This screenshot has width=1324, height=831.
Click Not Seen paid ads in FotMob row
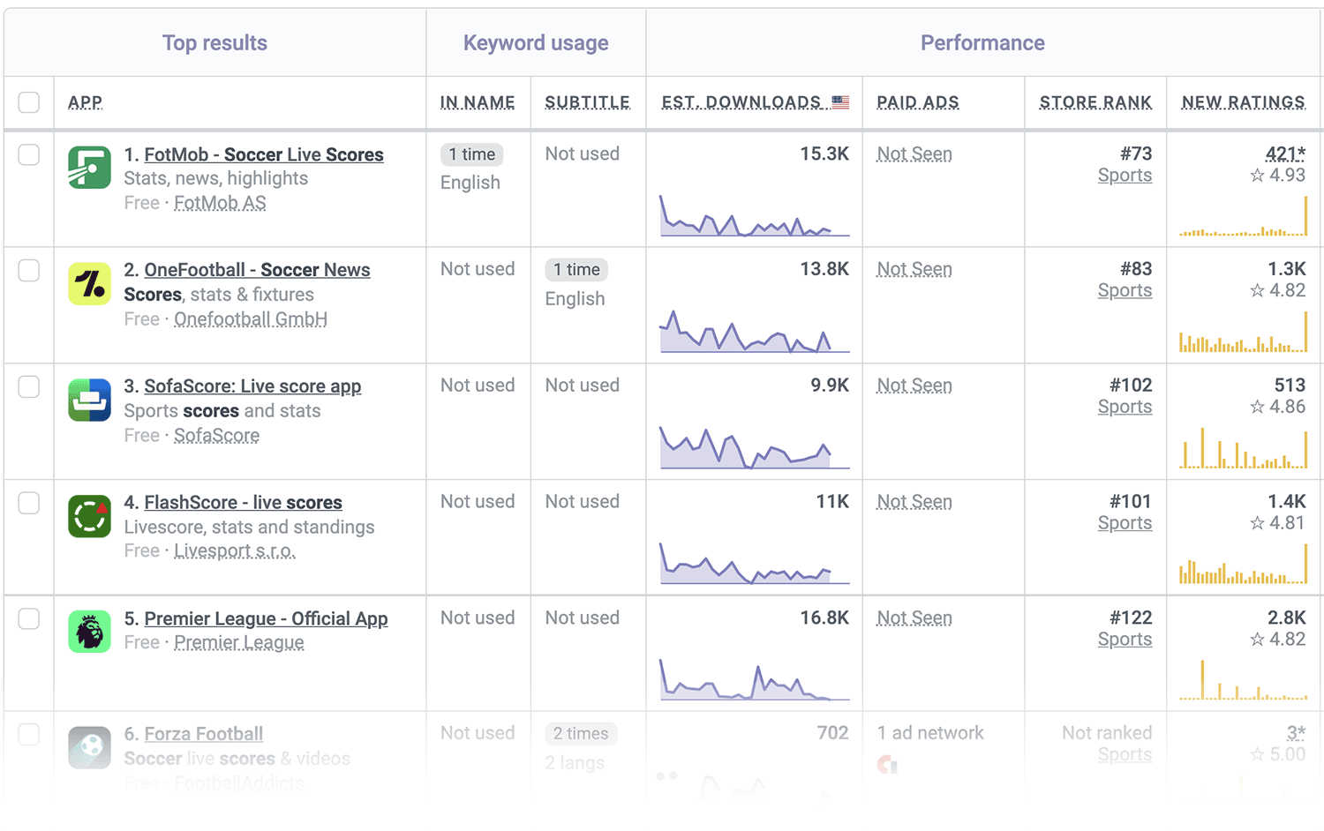914,154
